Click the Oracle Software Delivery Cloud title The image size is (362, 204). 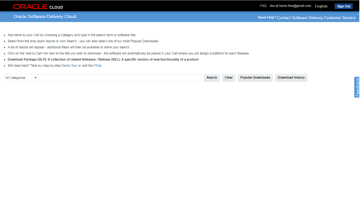[x=45, y=17]
